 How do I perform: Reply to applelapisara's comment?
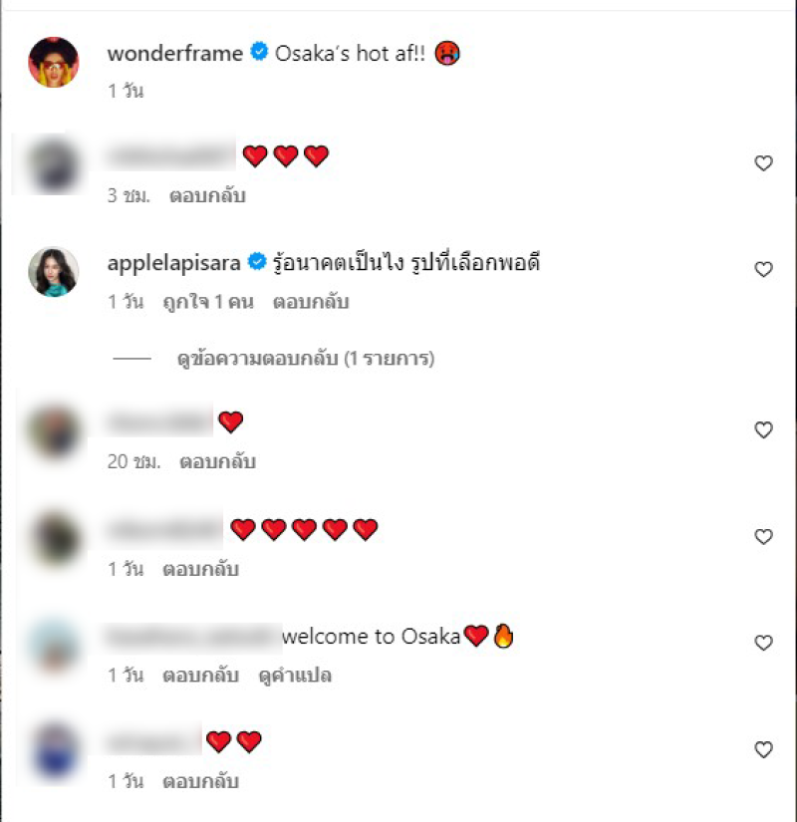click(311, 302)
